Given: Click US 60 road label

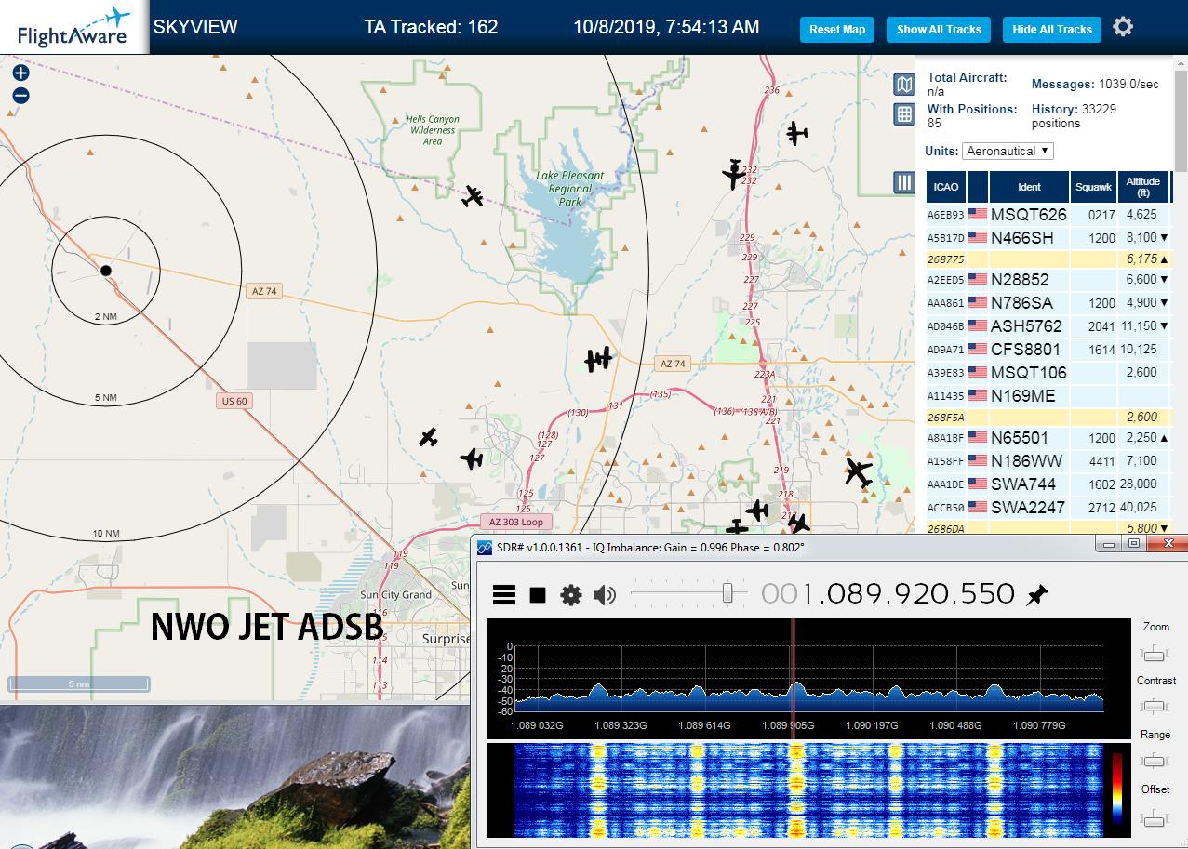Looking at the screenshot, I should [x=234, y=401].
